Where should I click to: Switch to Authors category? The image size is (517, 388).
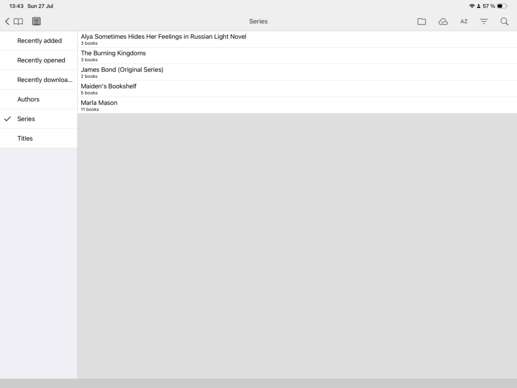38,99
